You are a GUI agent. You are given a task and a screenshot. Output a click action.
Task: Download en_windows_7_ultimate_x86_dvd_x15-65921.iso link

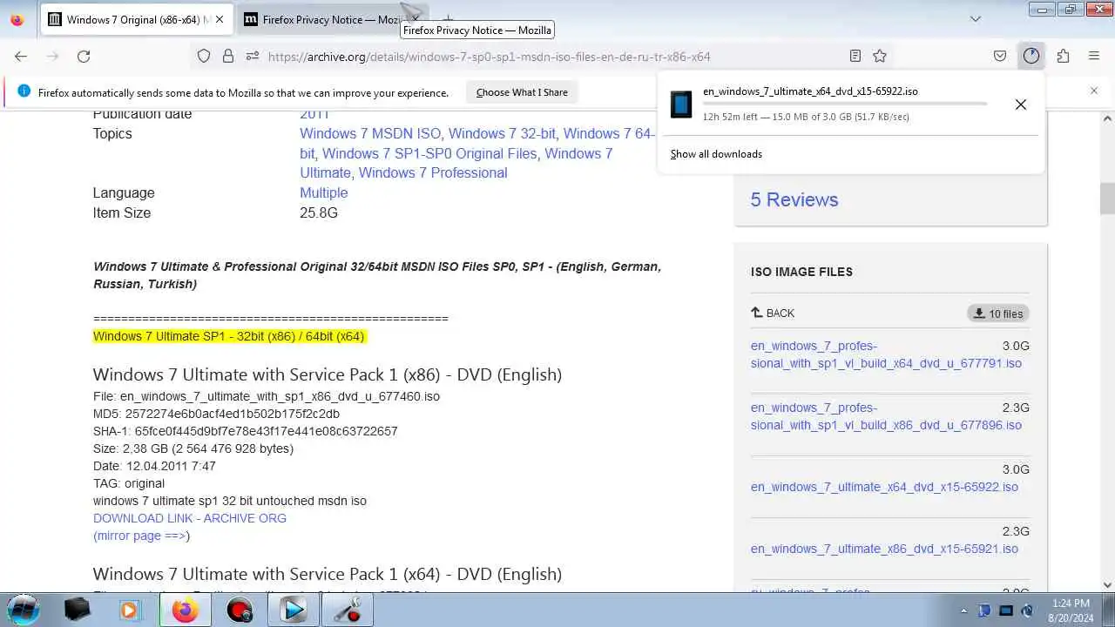coord(884,549)
